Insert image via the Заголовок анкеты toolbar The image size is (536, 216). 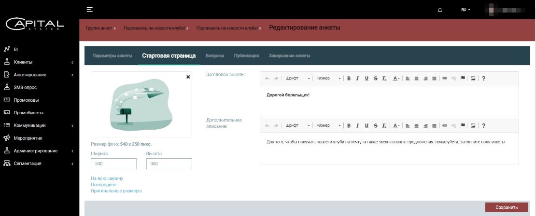click(x=473, y=78)
